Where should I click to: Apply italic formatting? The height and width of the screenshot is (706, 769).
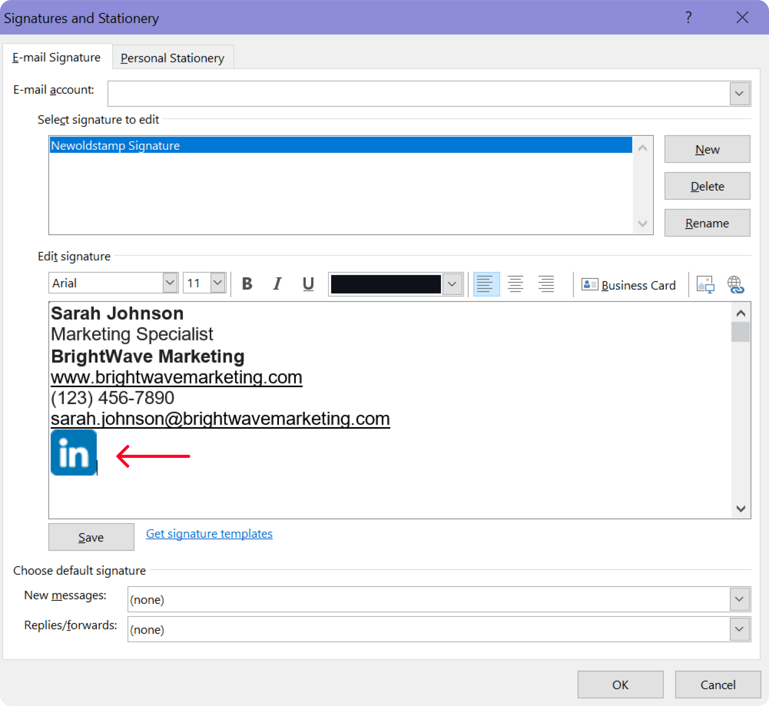coord(277,284)
